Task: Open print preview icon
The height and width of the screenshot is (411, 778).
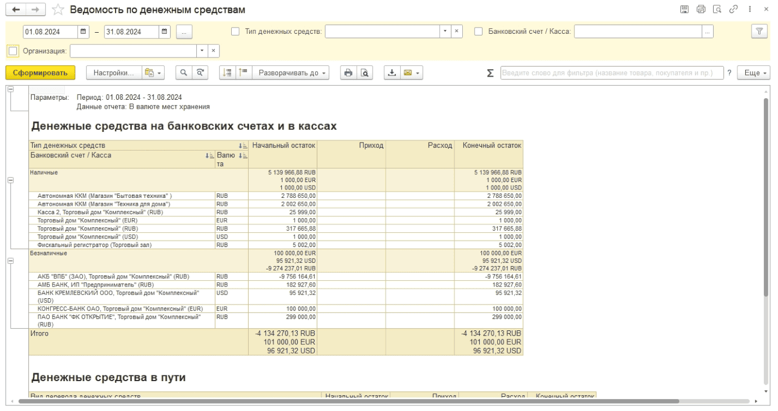Action: [365, 73]
